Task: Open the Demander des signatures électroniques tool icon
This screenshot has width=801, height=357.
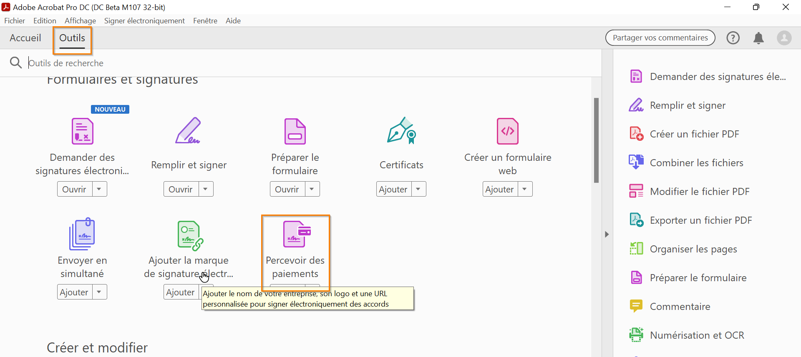Action: pos(82,131)
